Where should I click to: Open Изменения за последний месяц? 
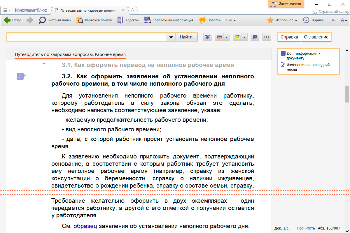[305, 67]
